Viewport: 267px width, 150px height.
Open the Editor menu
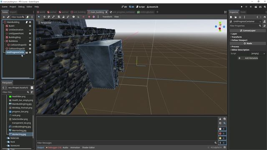(29, 7)
